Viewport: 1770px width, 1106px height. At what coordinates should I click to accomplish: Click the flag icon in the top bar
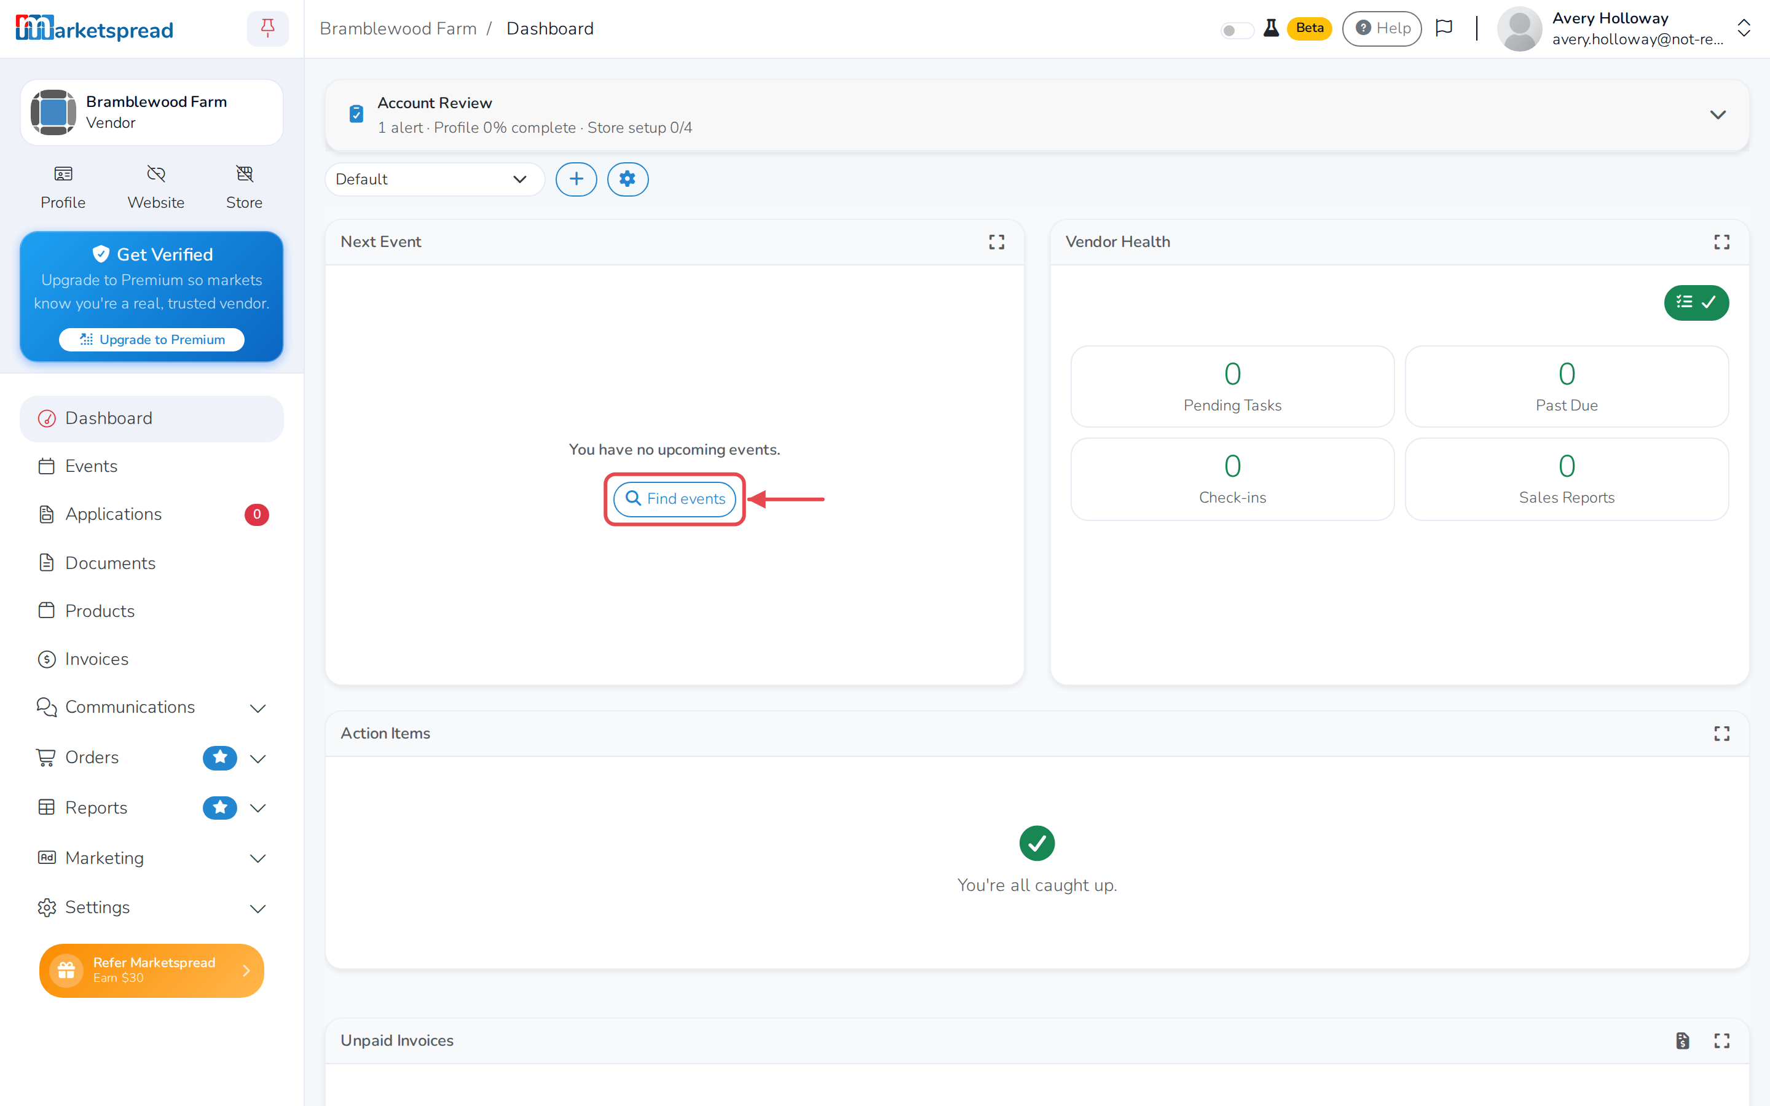click(x=1444, y=28)
